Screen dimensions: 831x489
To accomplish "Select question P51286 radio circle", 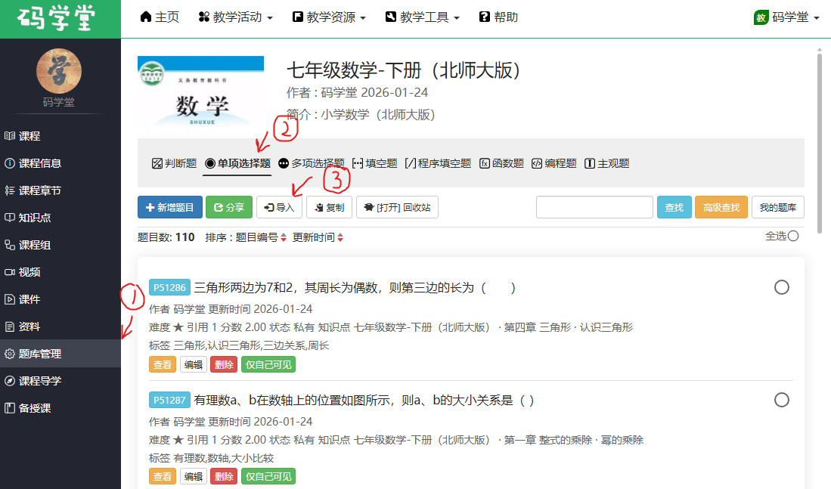I will coord(782,287).
